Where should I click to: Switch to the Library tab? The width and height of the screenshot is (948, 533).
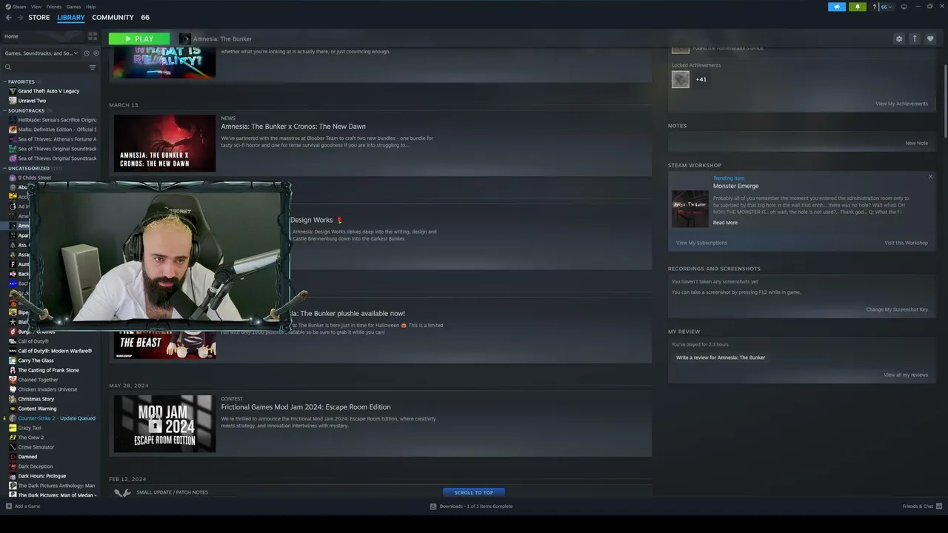(x=71, y=18)
